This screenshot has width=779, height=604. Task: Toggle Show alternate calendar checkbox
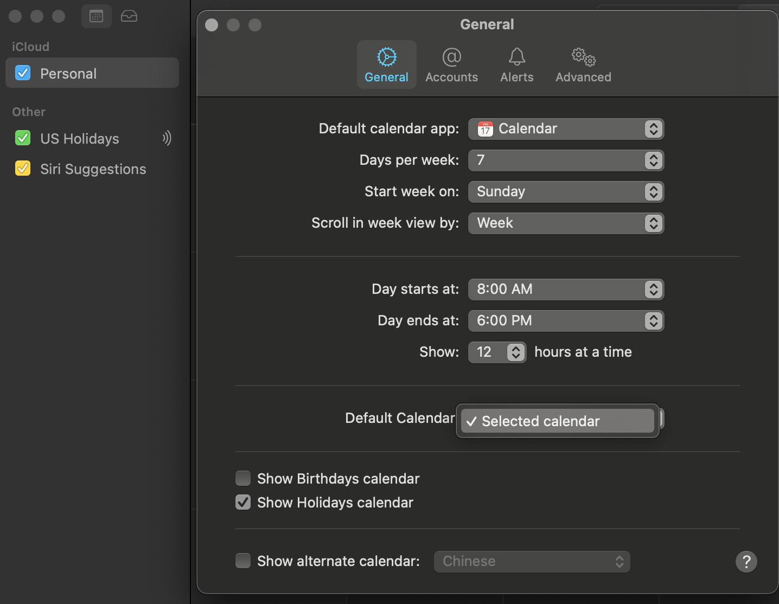point(243,561)
